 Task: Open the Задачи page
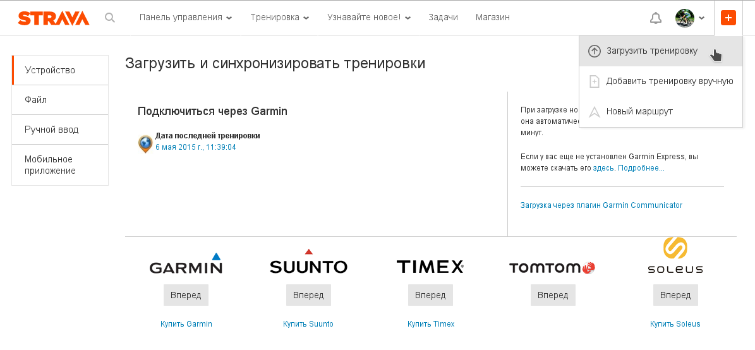point(443,17)
